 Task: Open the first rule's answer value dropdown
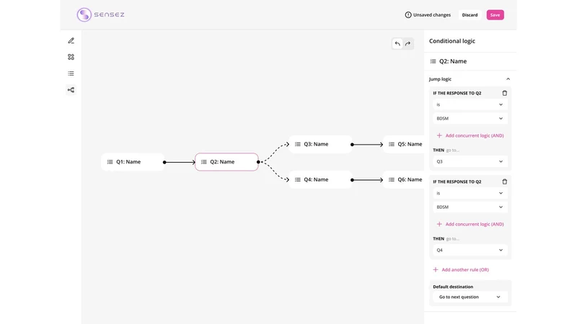[x=470, y=119]
